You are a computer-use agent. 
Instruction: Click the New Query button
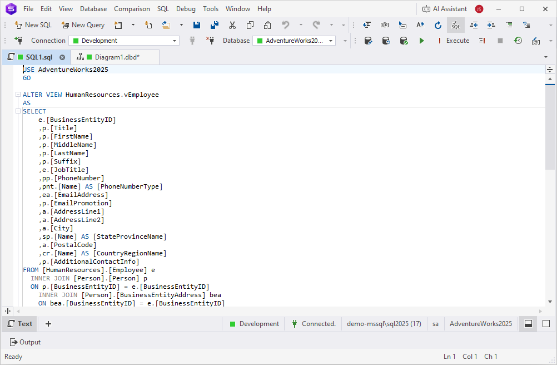point(83,25)
